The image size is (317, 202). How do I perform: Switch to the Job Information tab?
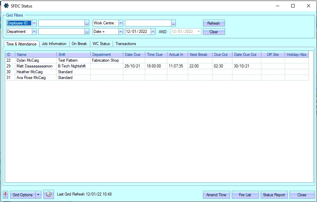pos(54,44)
